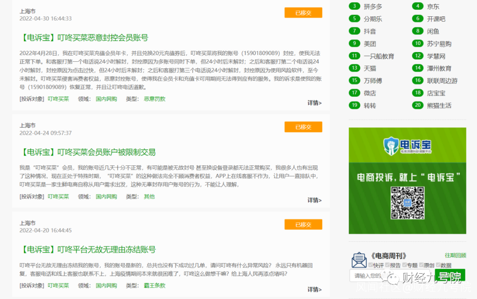Click the number 4 rank badge beside 京东

[418, 6]
